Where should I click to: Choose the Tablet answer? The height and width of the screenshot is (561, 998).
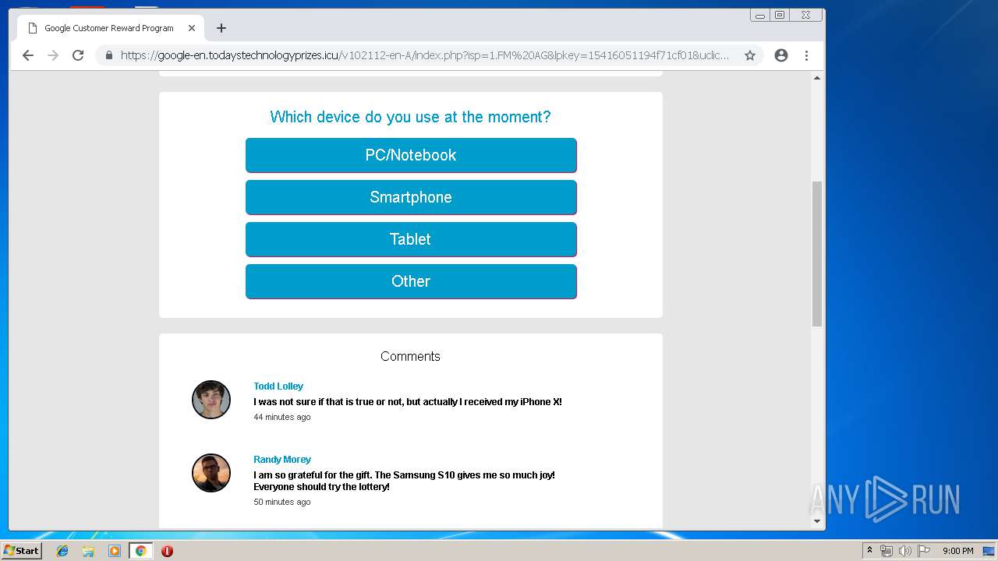click(x=411, y=239)
